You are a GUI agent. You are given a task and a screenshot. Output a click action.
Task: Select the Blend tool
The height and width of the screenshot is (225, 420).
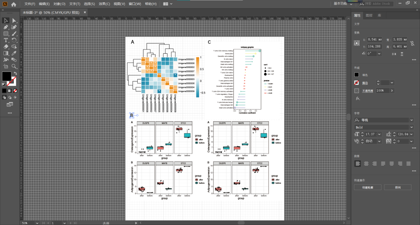click(14, 60)
